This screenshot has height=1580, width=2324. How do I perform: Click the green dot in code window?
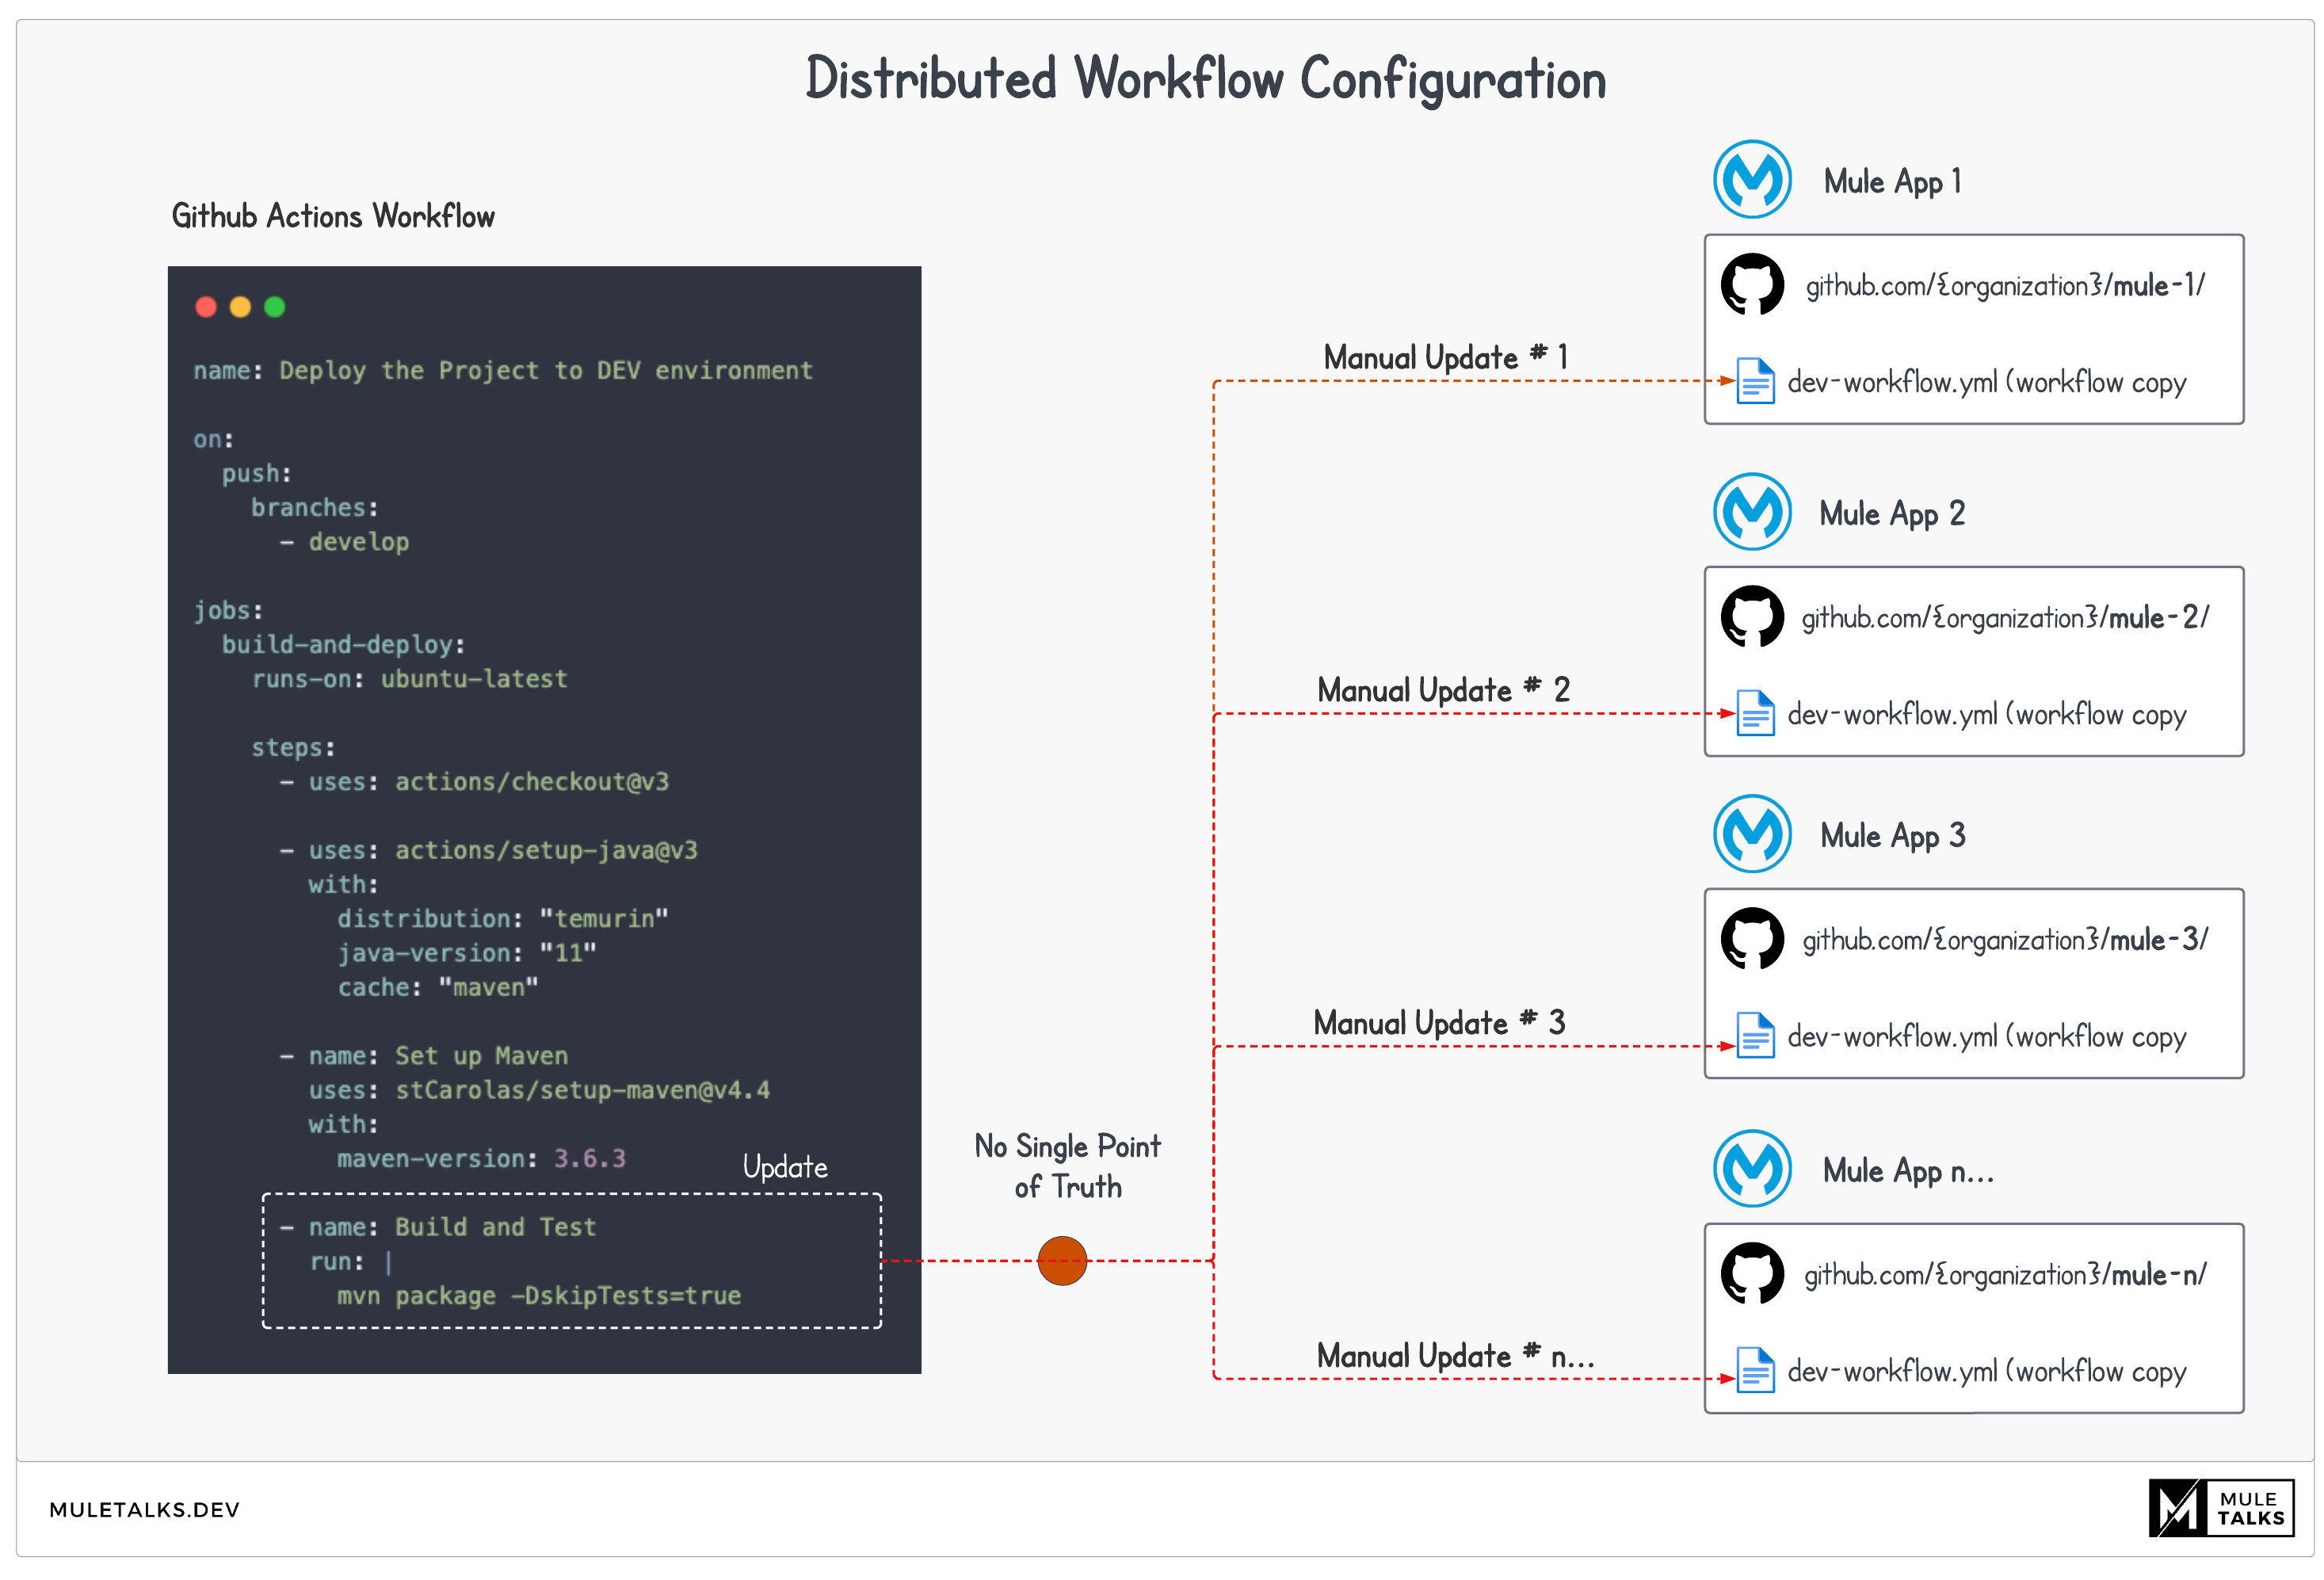(275, 307)
